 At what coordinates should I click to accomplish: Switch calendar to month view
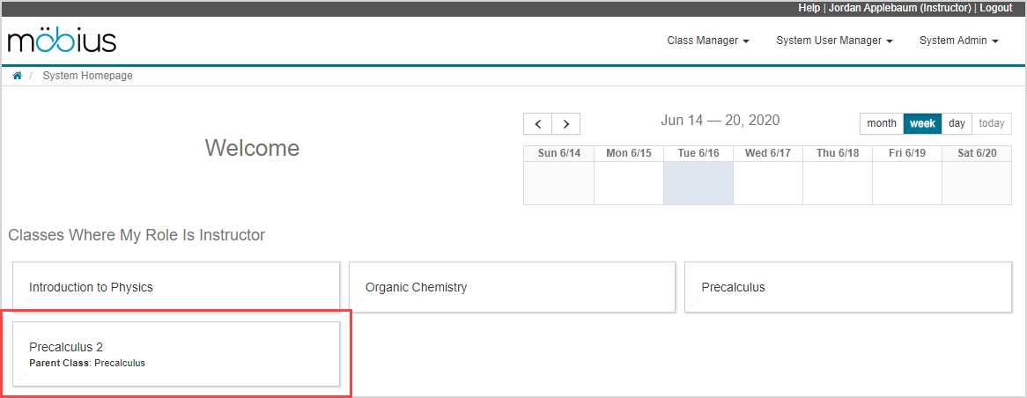[881, 123]
